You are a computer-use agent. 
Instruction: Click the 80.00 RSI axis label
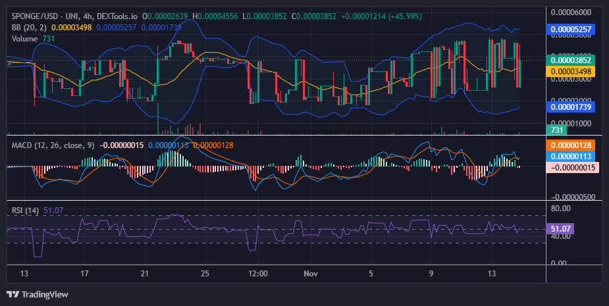coord(560,209)
